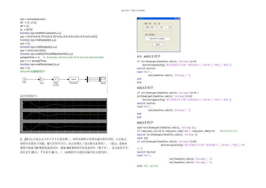Viewport: 266px width, 188px height.
Task: Click the 'edit2 程序' heading
Action: coord(145,88)
